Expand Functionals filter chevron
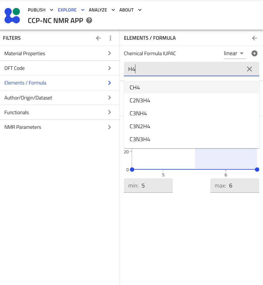 pyautogui.click(x=109, y=112)
